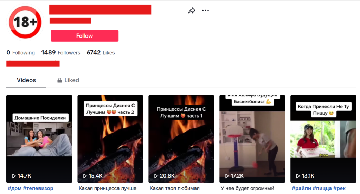Viewport: 360px width, 194px height.
Task: Open the Домашние Посиделки video thumbnail
Action: point(39,139)
